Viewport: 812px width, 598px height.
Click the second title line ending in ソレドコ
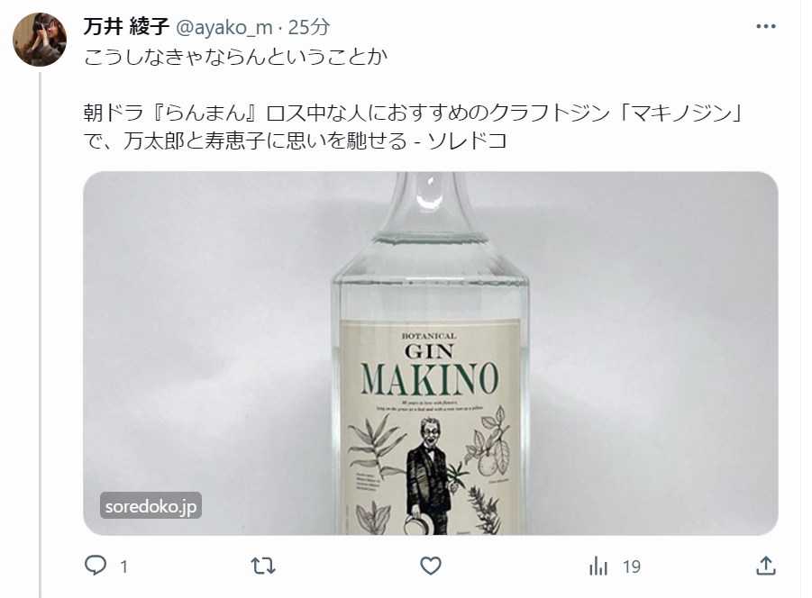click(x=296, y=140)
